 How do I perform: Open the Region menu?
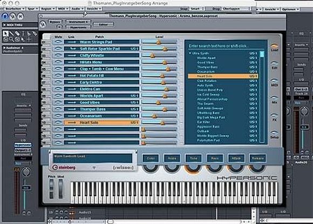[x=48, y=9]
